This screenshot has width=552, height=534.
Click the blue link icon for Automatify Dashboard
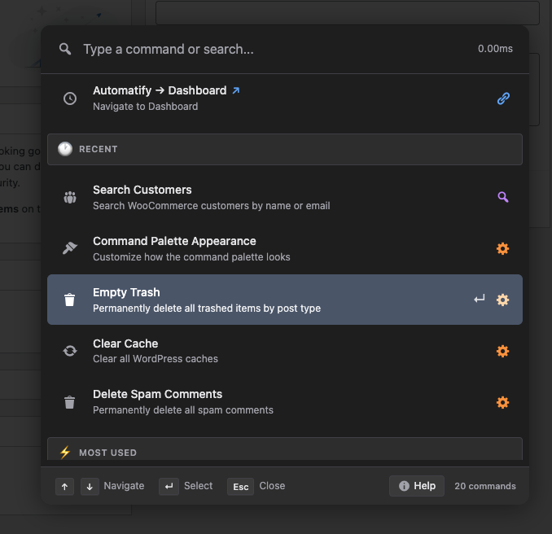click(503, 98)
